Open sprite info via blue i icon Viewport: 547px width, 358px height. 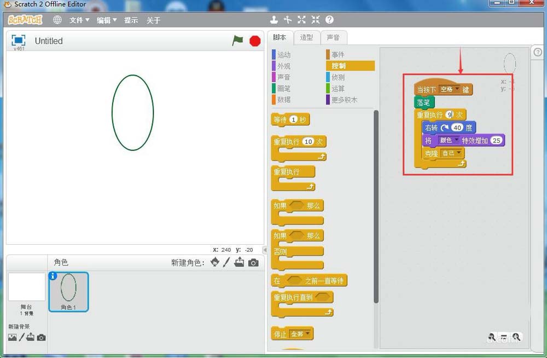pos(53,276)
